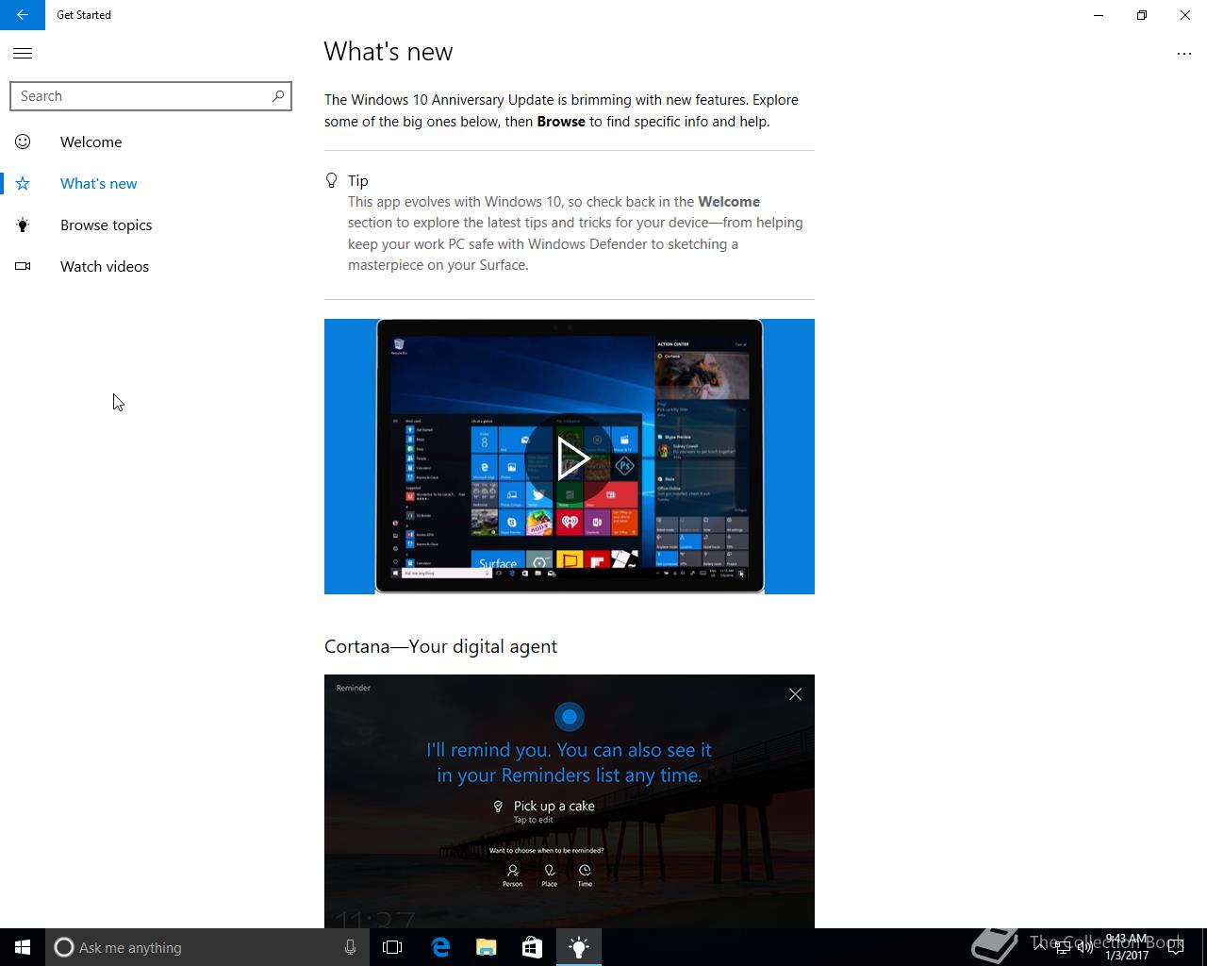Image resolution: width=1207 pixels, height=966 pixels.
Task: Click the magnifier search icon
Action: [277, 96]
